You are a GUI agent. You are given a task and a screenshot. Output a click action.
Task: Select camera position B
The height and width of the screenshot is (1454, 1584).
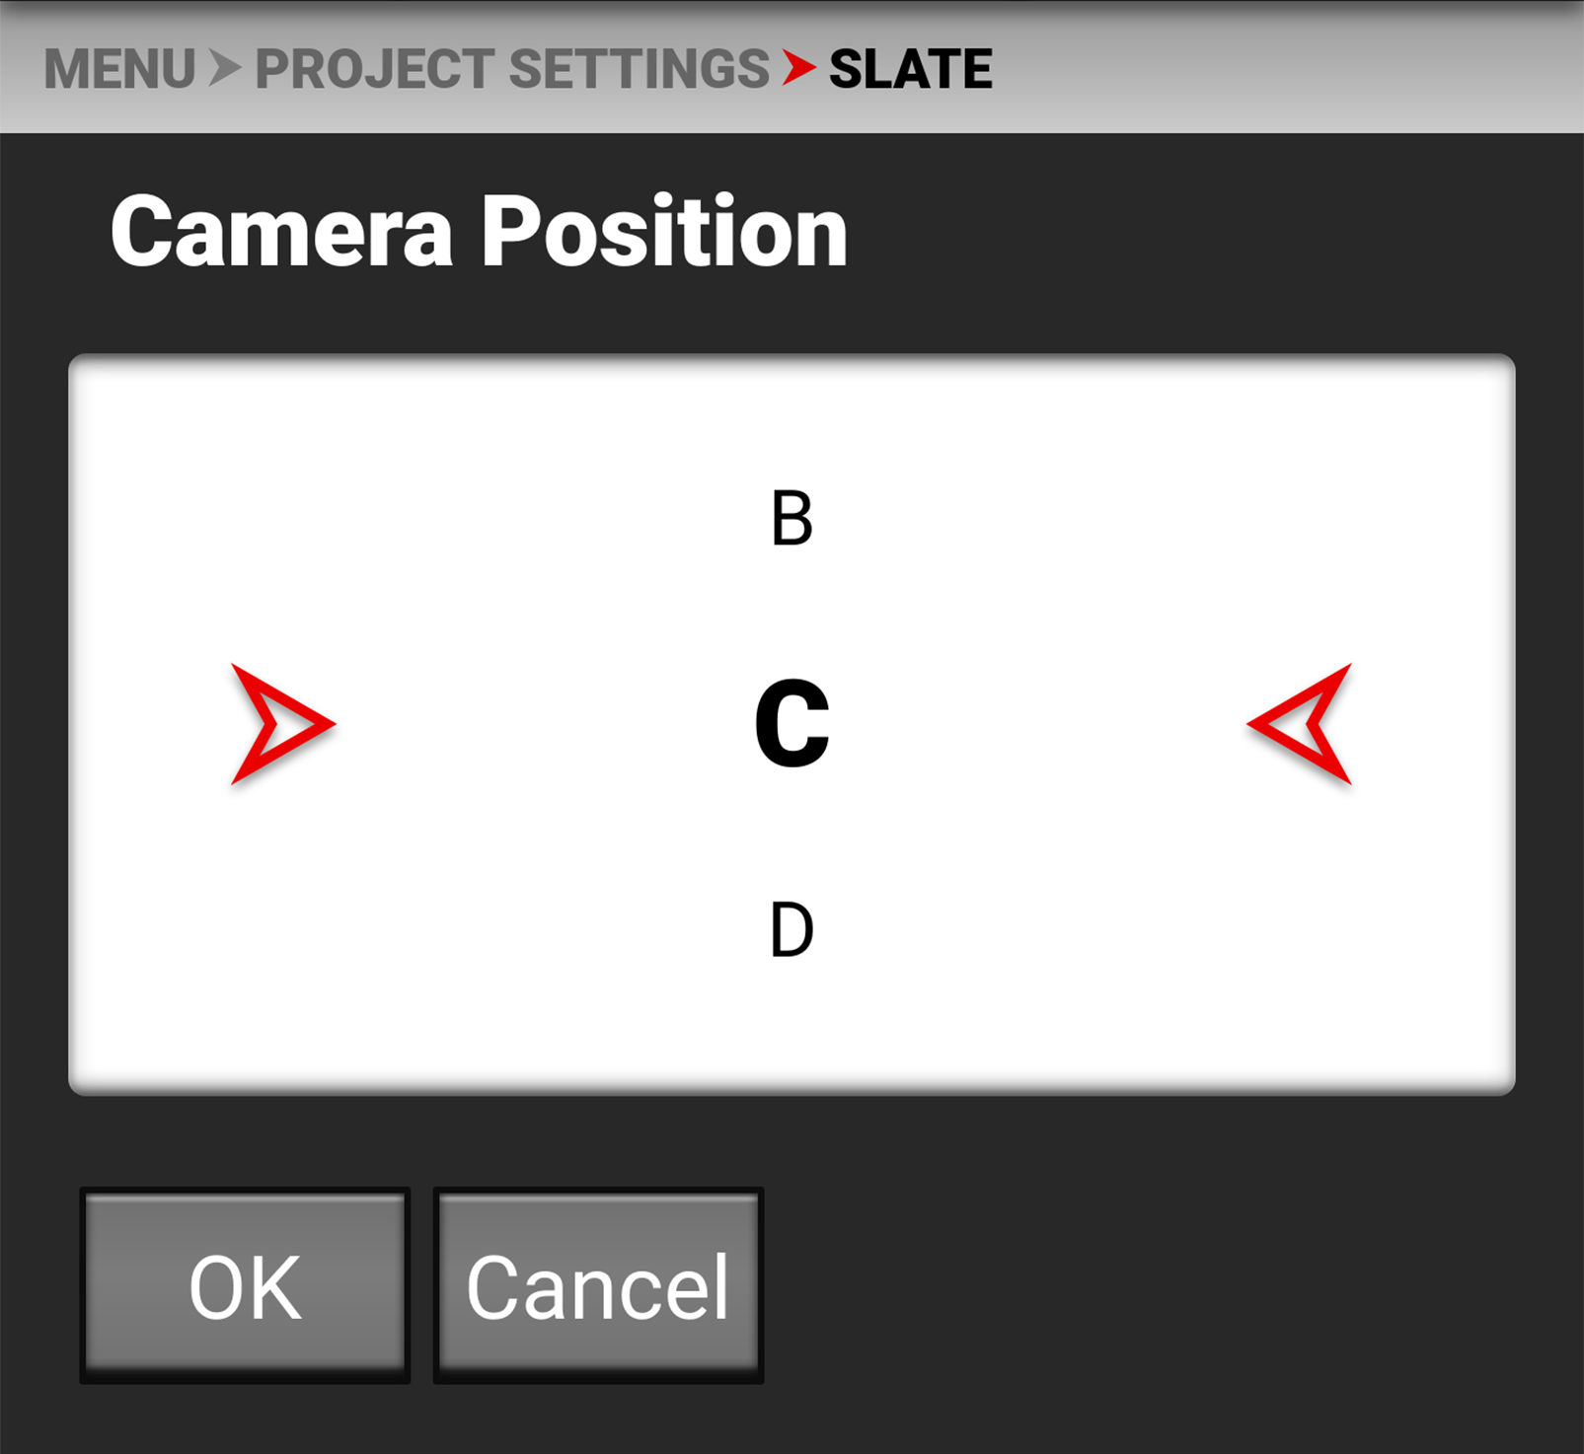coord(792,518)
